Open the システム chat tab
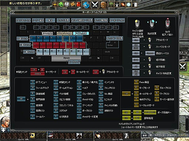This screenshot has width=189, height=141. [x=183, y=135]
